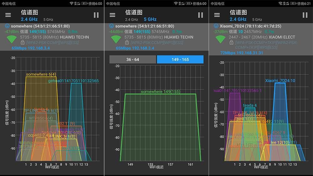Click the 72Mbps 192.168.31.31 connection text
The image size is (313, 176).
[x=242, y=53]
